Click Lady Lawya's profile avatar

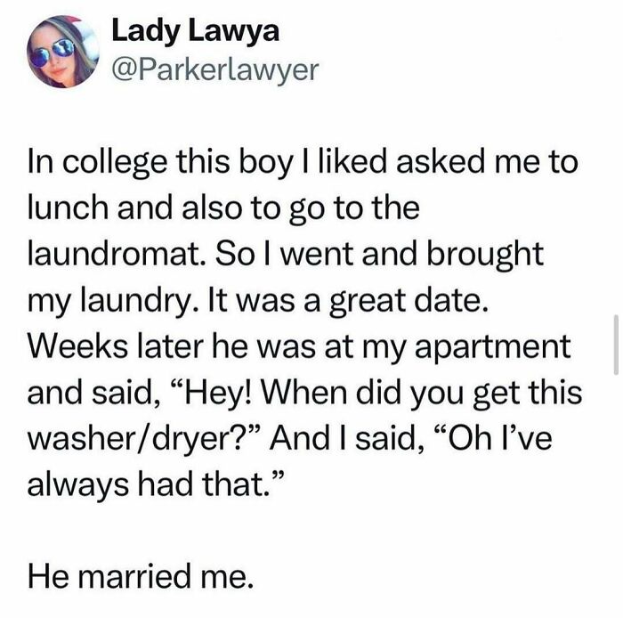60,53
